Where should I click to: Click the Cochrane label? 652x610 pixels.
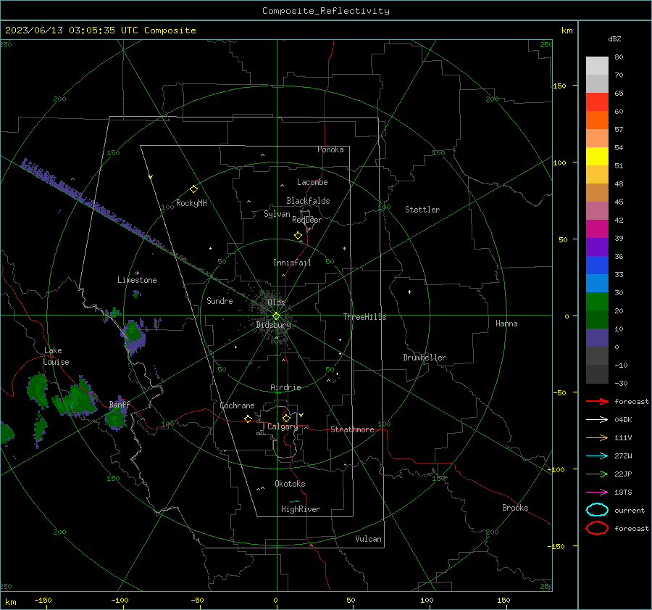click(237, 405)
